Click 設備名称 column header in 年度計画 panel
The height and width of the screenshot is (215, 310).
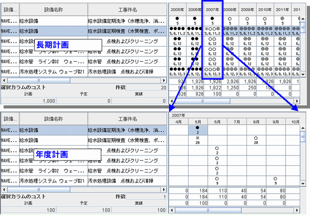[53, 119]
